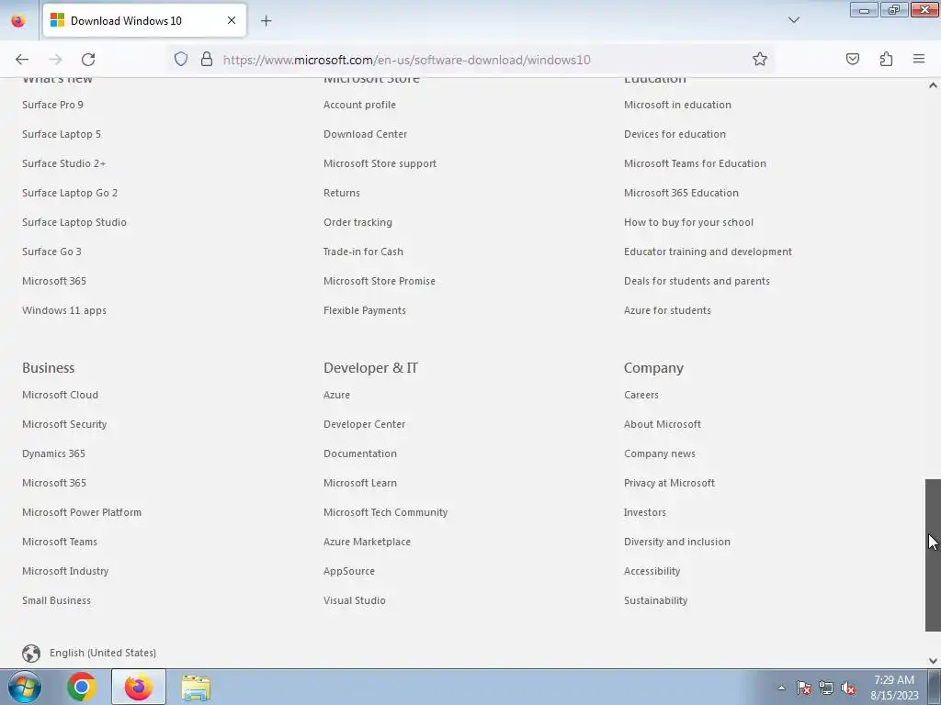Click the globe language icon
The image size is (941, 705).
(31, 653)
